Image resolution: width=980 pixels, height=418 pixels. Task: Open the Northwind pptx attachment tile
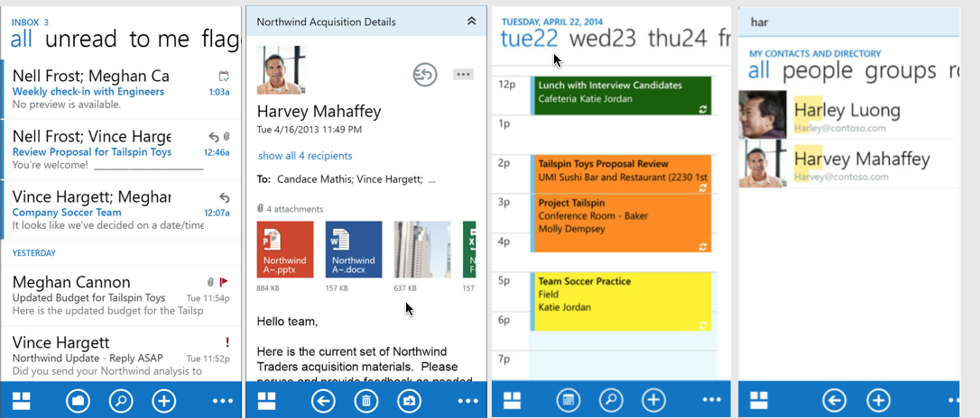pyautogui.click(x=285, y=250)
